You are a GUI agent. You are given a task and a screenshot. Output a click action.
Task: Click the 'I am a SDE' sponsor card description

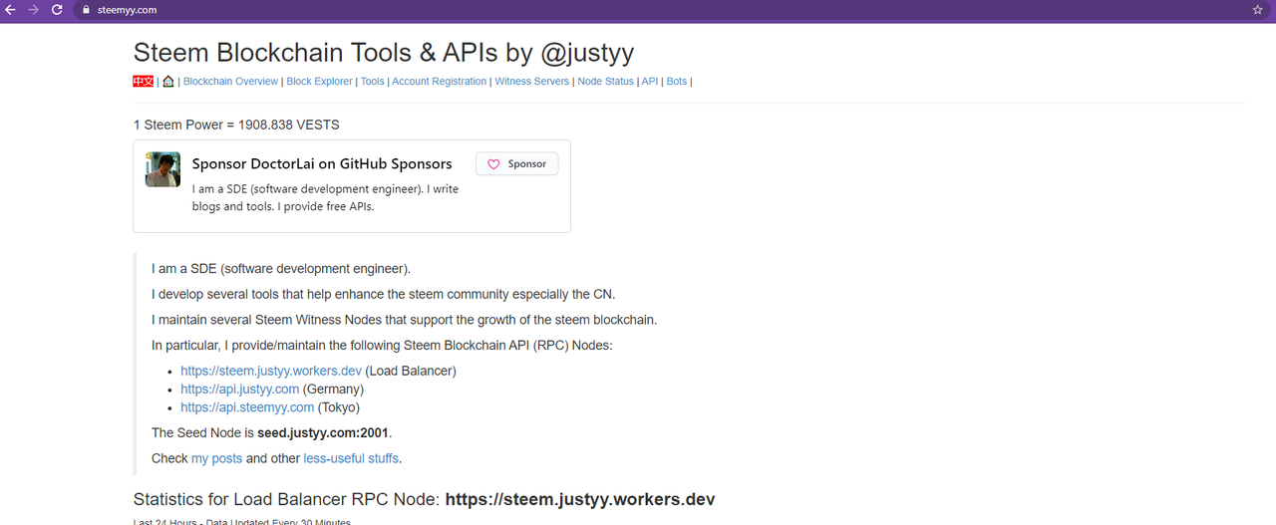click(325, 197)
